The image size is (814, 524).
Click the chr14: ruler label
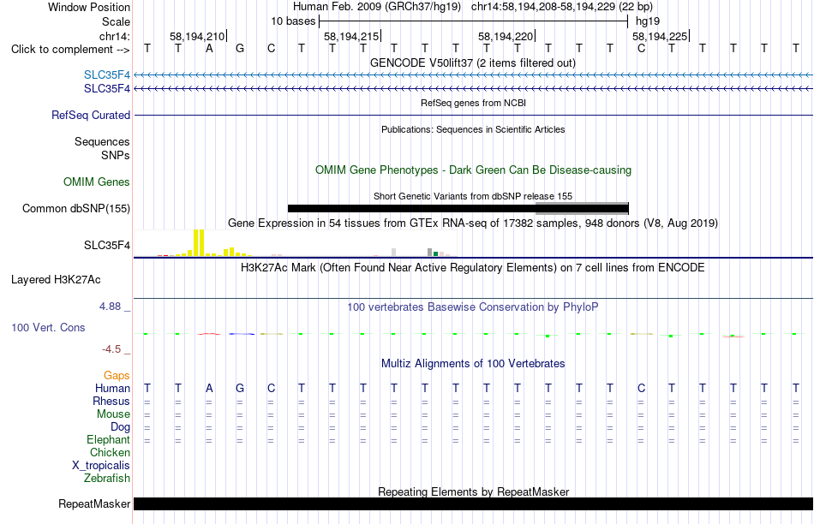(x=115, y=36)
